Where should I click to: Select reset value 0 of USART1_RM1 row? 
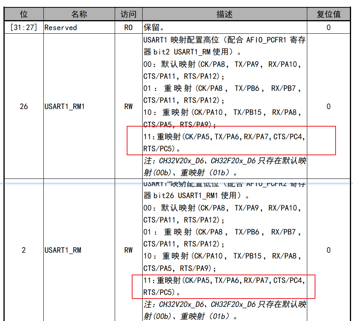pos(329,106)
